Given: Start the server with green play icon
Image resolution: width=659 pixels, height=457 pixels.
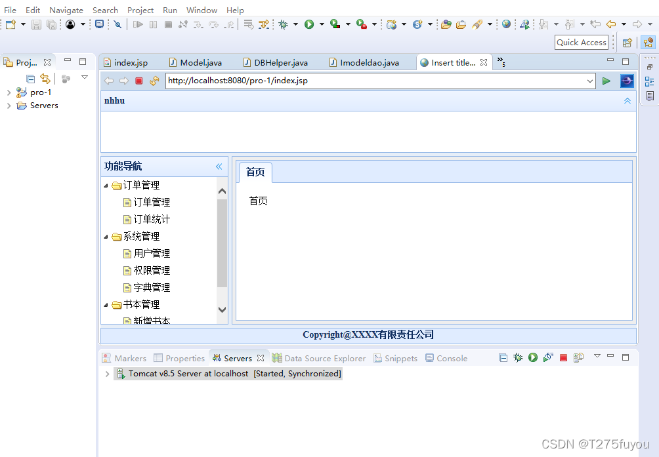Looking at the screenshot, I should click(533, 357).
